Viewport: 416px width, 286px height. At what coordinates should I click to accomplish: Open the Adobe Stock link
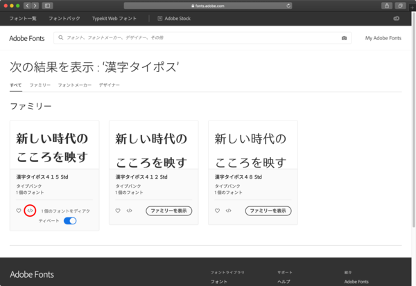click(x=177, y=18)
